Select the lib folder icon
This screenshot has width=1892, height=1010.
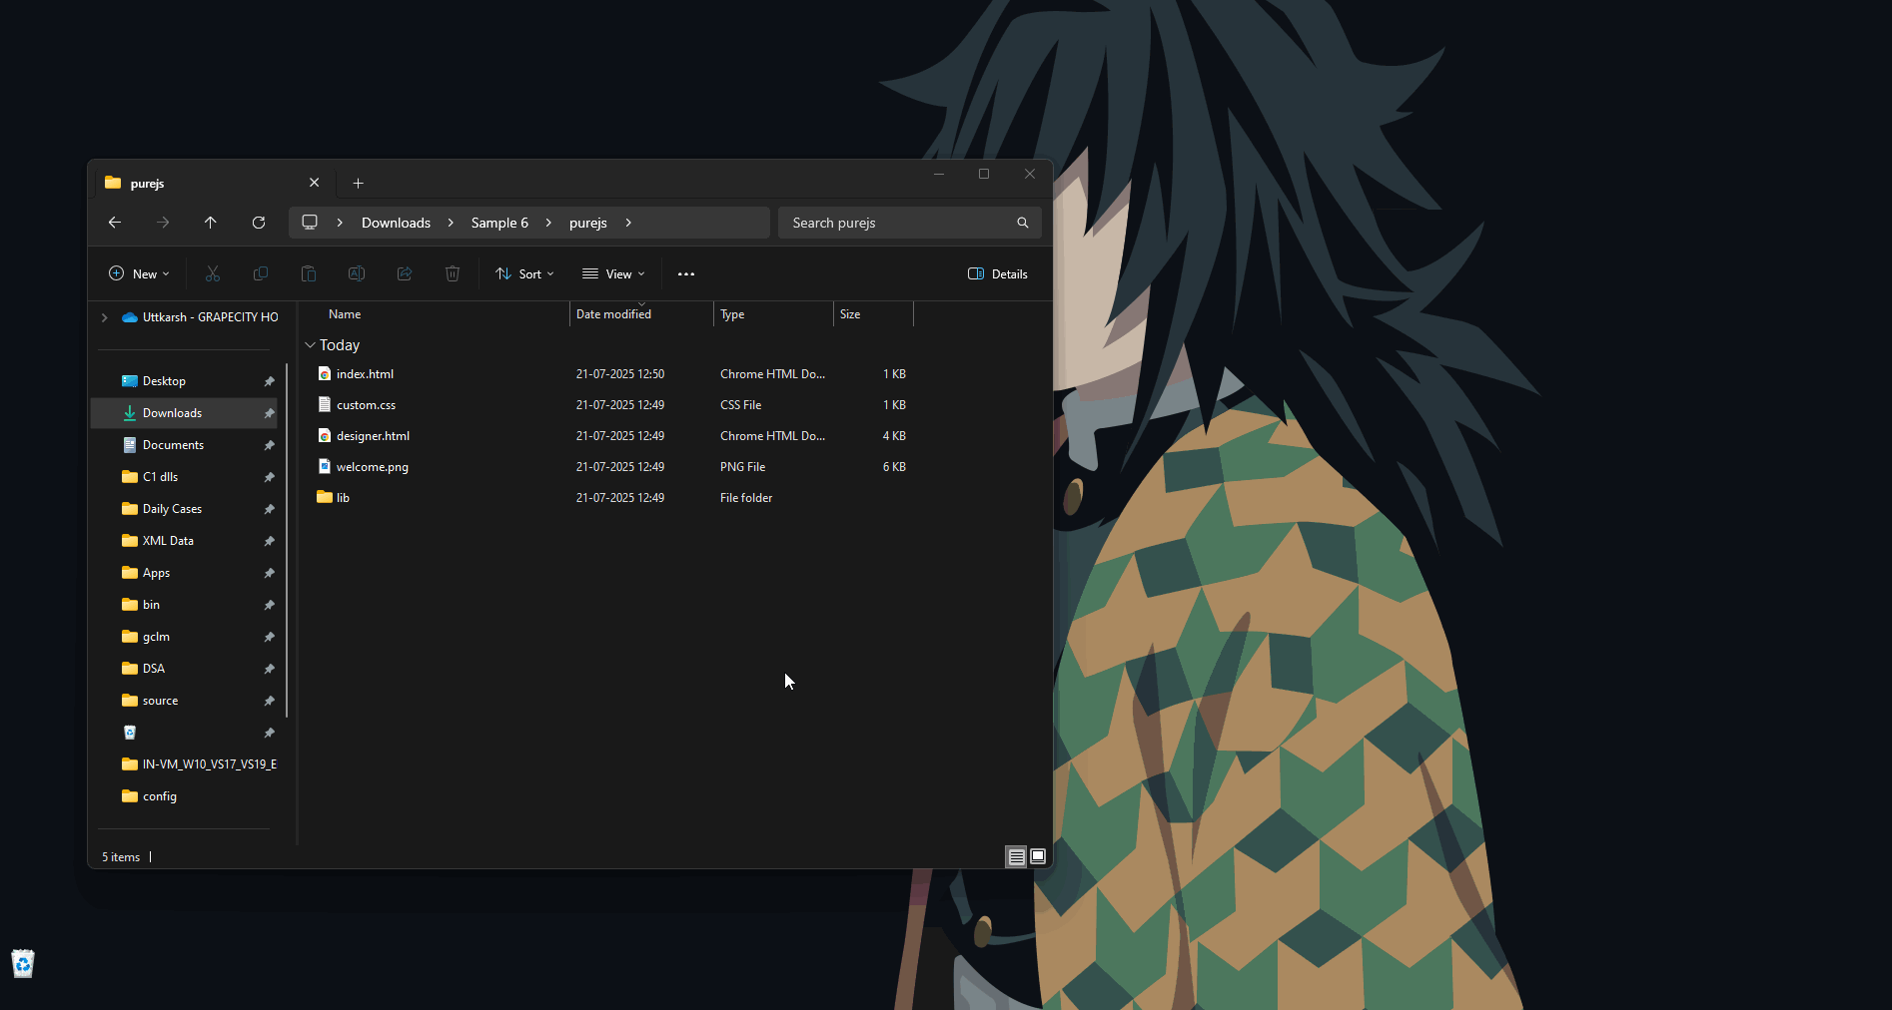click(325, 497)
